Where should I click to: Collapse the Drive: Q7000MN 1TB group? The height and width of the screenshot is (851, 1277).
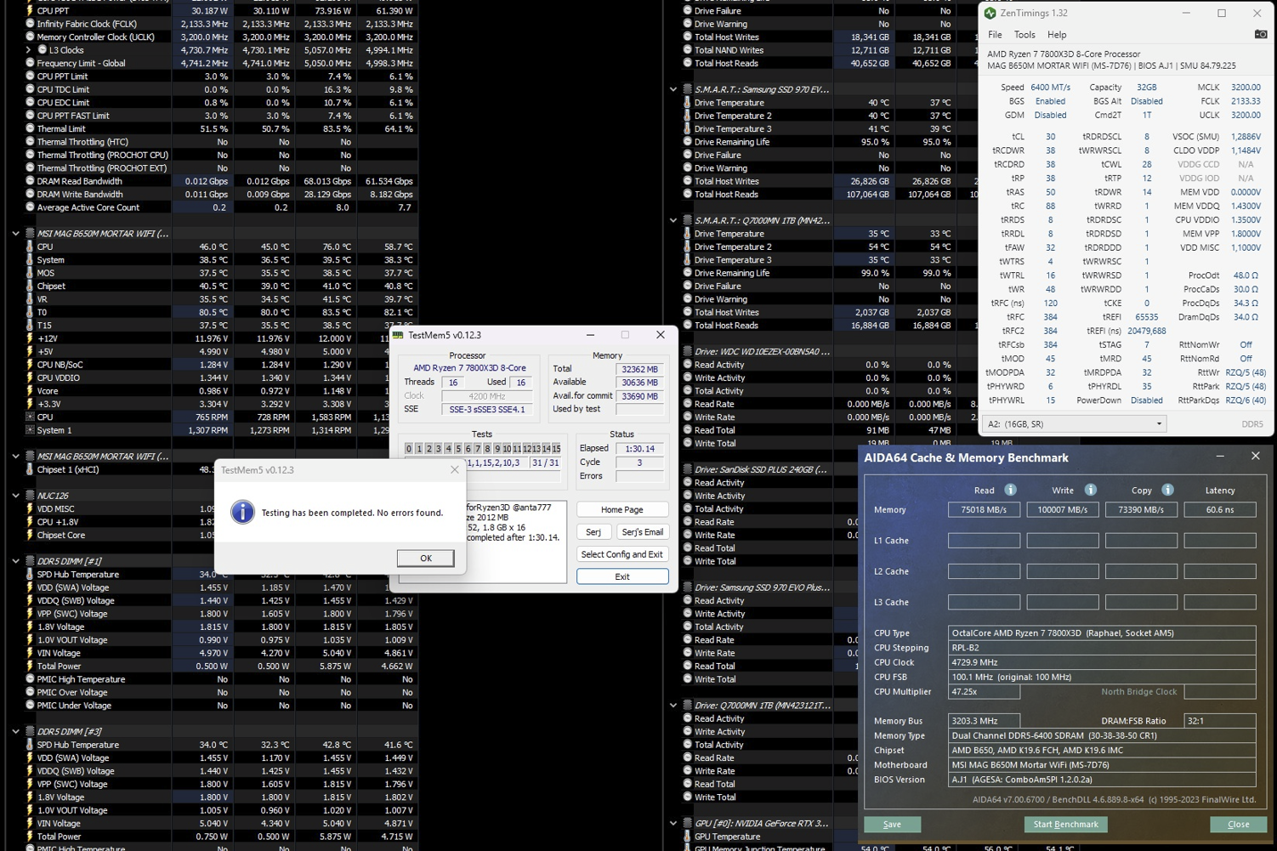tap(673, 705)
